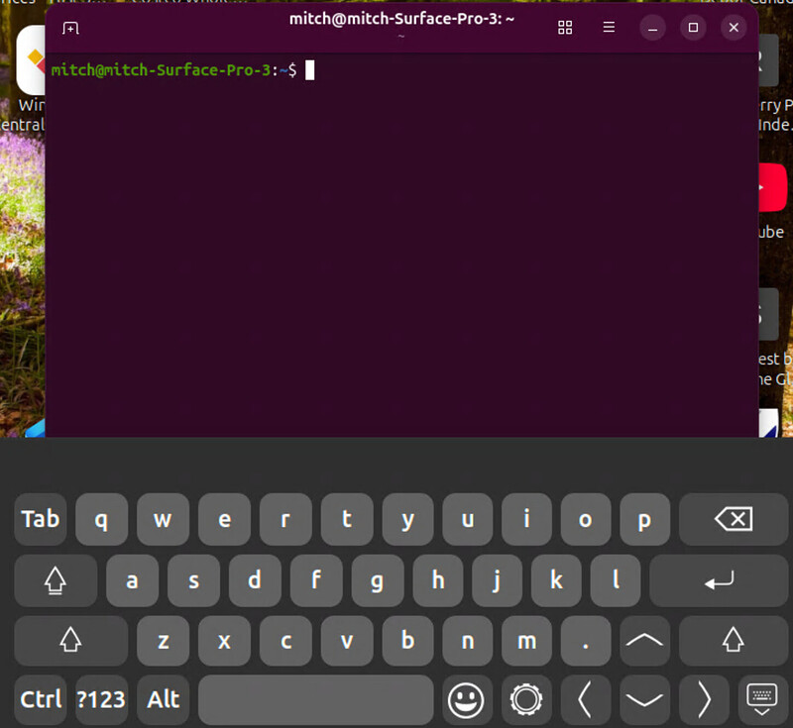Tap the right arrow key
Viewport: 793px width, 728px height.
click(x=704, y=699)
